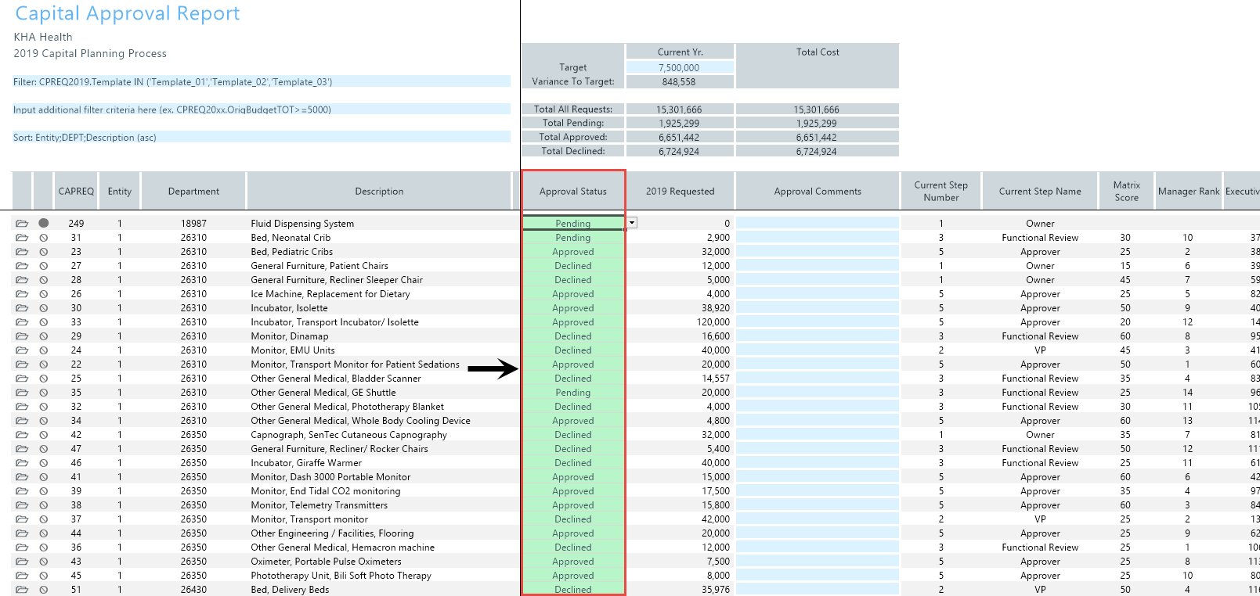This screenshot has width=1260, height=596.
Task: Select the Approved status cell for Incubator, Isolette
Action: (x=573, y=308)
